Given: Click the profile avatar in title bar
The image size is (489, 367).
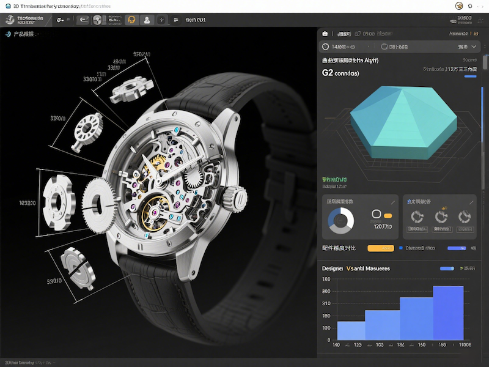Looking at the screenshot, I should pyautogui.click(x=460, y=6).
